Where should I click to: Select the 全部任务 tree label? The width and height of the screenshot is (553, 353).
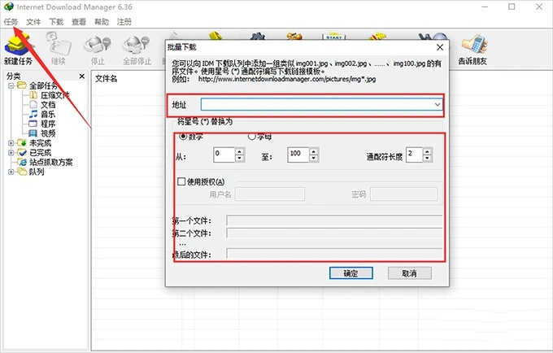pos(43,85)
